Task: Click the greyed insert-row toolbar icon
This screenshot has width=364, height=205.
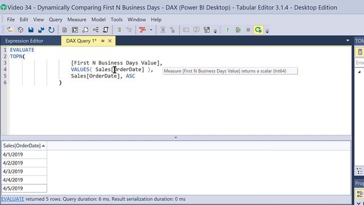Action: pos(172,30)
